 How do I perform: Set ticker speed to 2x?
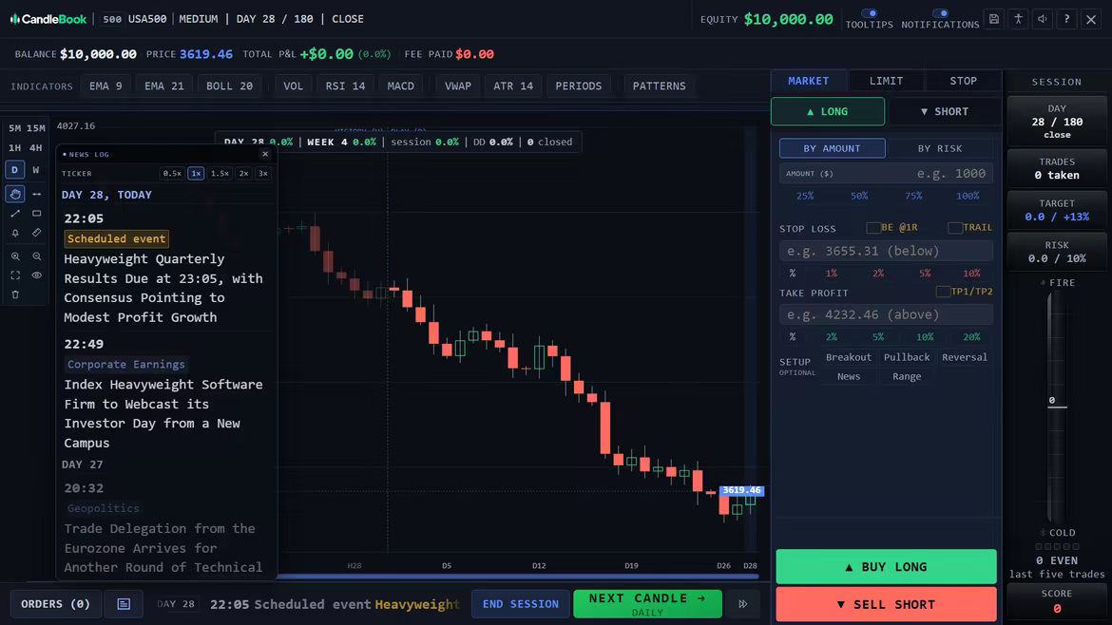tap(244, 173)
